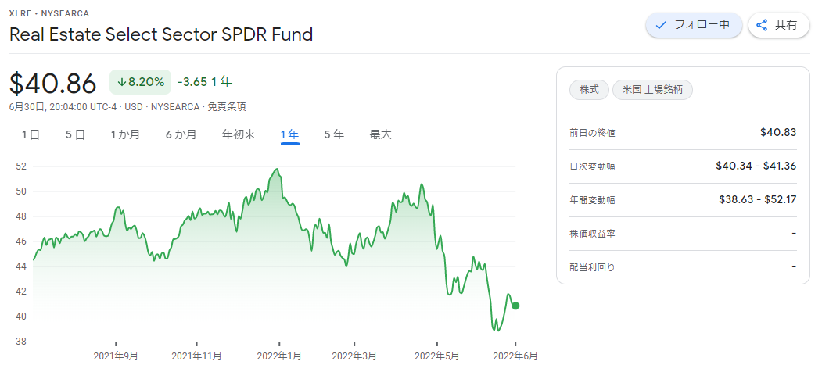Click the 2021年11月 axis label
The image size is (822, 372).
(x=196, y=356)
